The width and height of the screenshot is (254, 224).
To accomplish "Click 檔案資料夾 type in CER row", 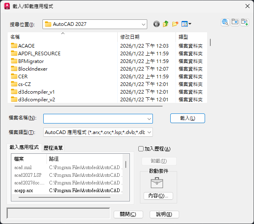I will (190, 77).
